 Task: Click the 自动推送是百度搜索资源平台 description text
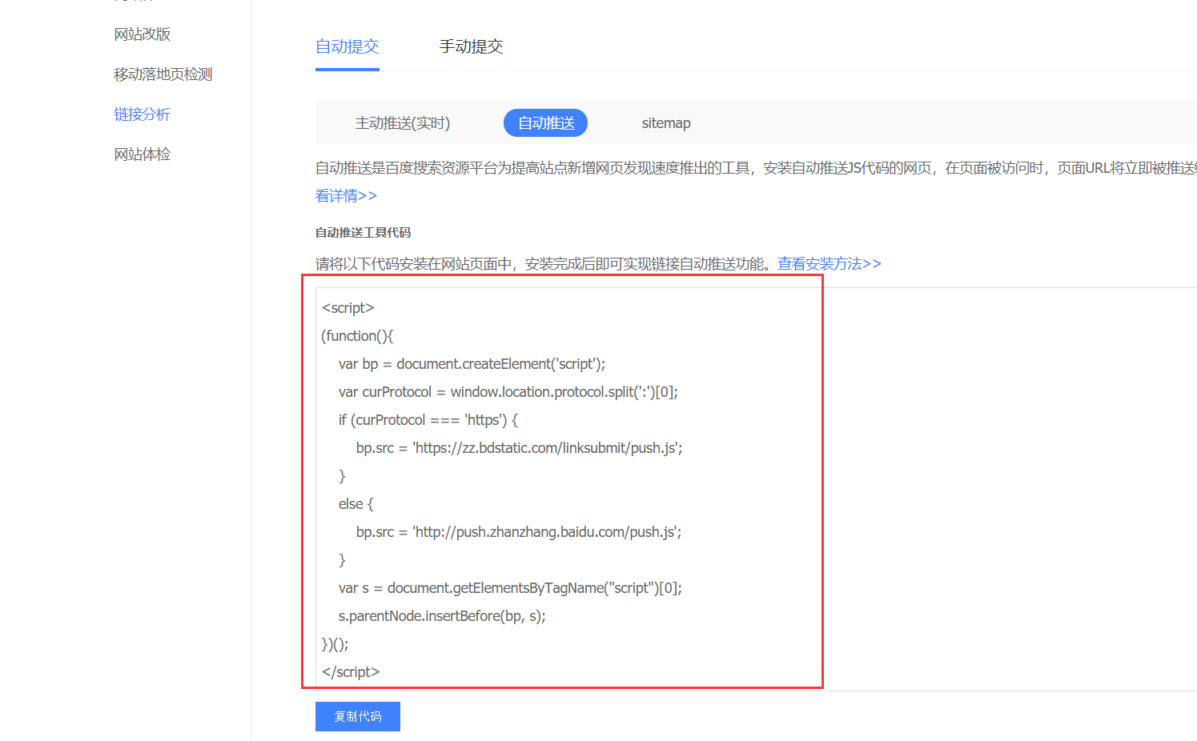[756, 168]
